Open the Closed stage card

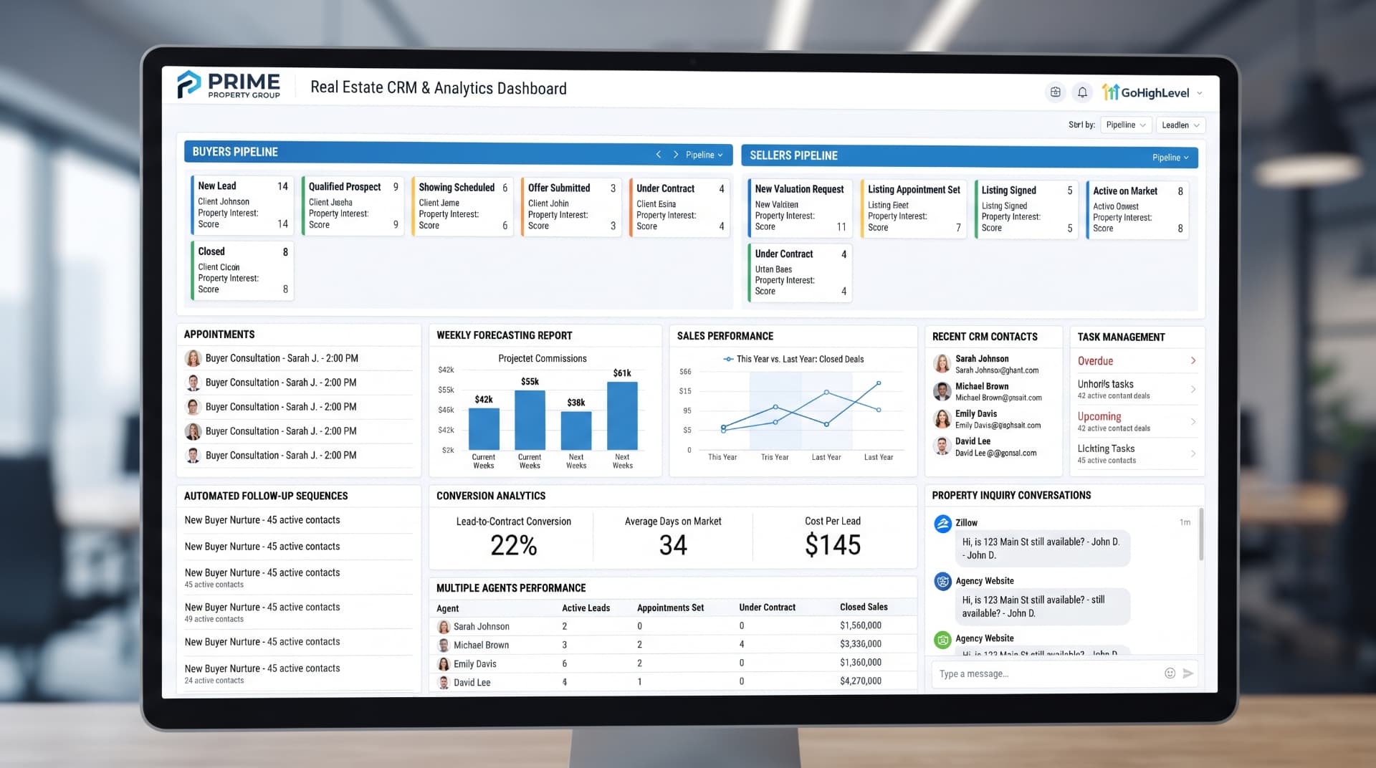[x=242, y=270]
